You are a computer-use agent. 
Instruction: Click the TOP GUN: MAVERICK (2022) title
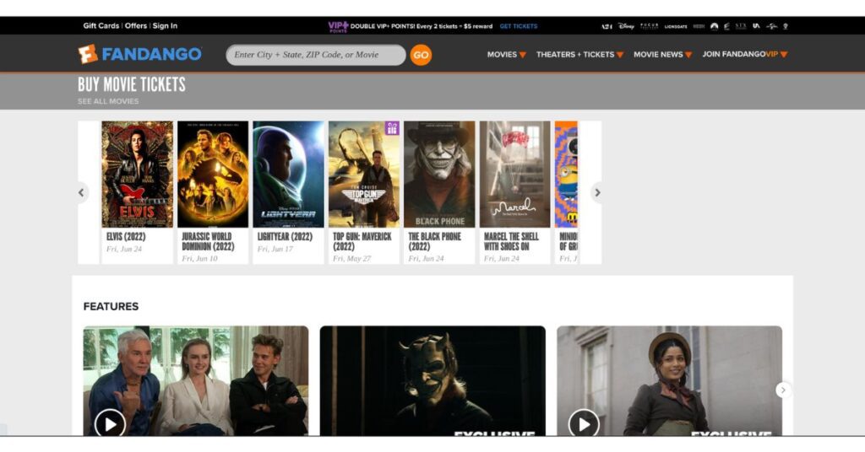362,242
